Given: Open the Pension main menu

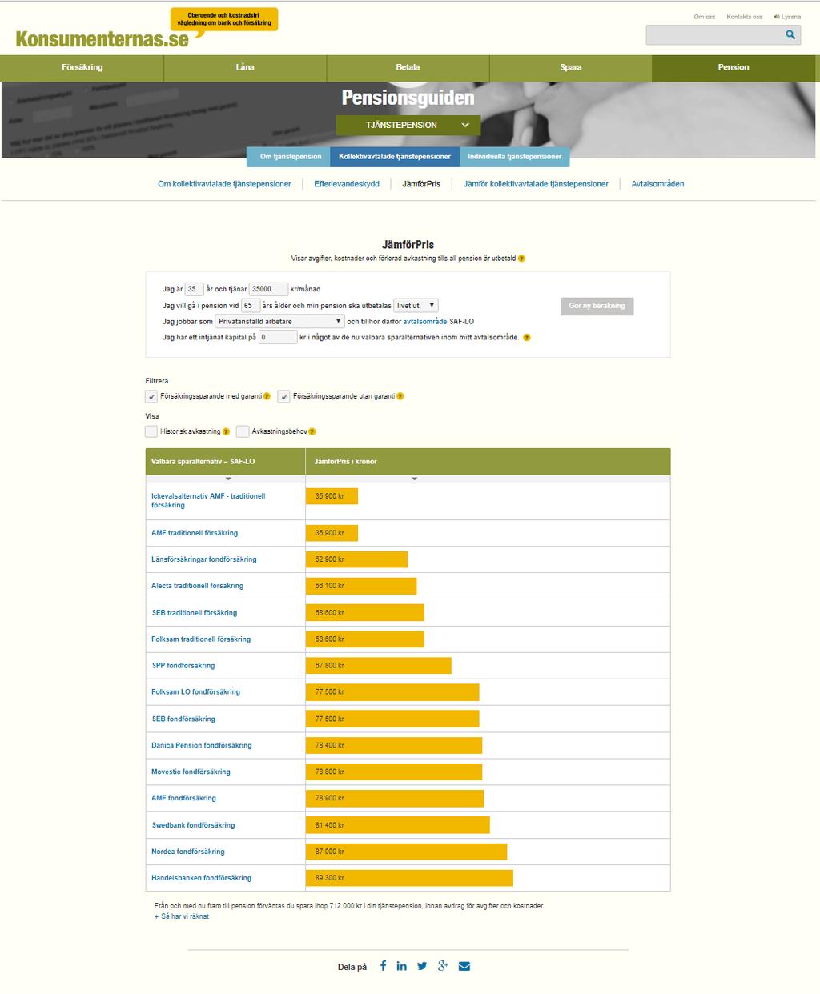Looking at the screenshot, I should pyautogui.click(x=734, y=68).
